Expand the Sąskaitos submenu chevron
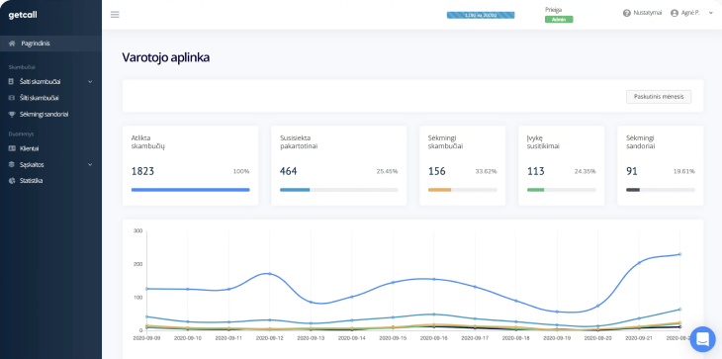Viewport: 722px width, 359px height. point(90,164)
